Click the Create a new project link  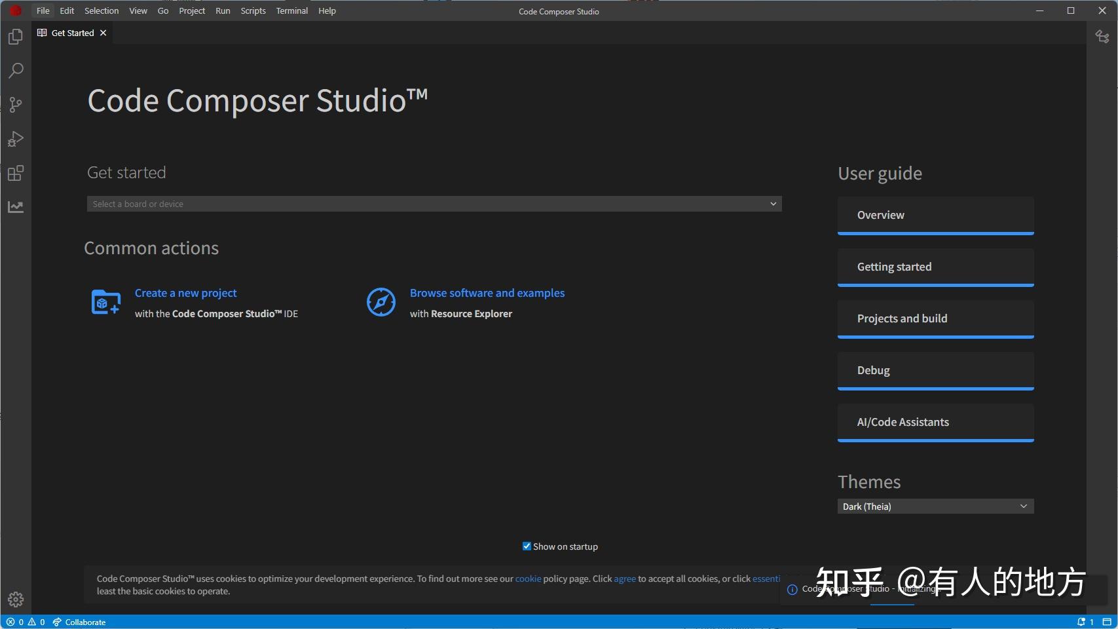[x=186, y=293]
